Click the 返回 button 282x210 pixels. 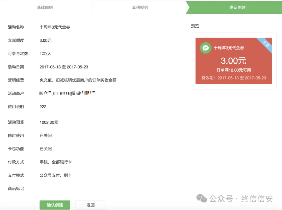90,205
